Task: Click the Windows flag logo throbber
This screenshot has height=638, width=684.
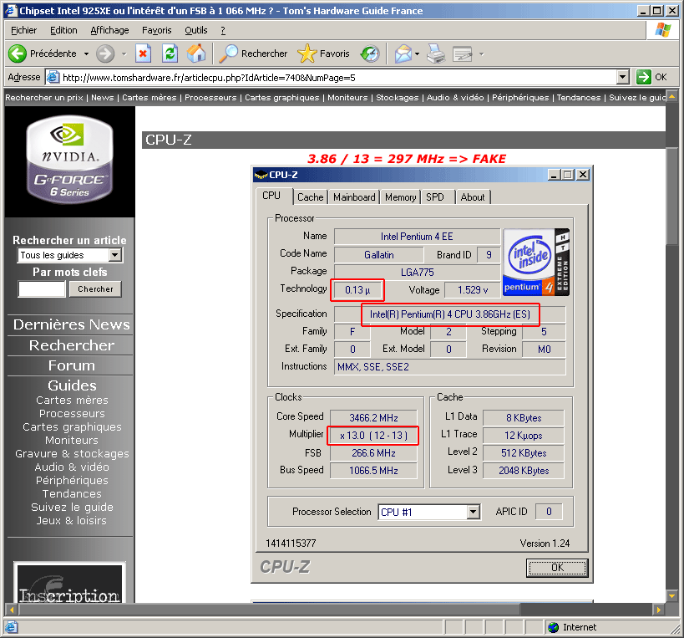Action: pos(663,30)
